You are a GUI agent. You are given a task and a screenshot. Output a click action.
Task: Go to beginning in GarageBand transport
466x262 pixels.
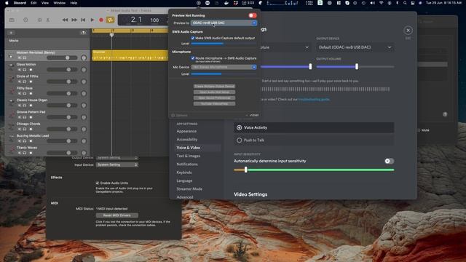[x=83, y=20]
